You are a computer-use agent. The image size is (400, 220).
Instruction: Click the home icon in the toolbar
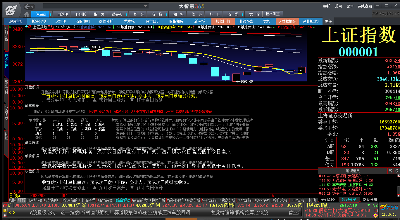point(27,14)
